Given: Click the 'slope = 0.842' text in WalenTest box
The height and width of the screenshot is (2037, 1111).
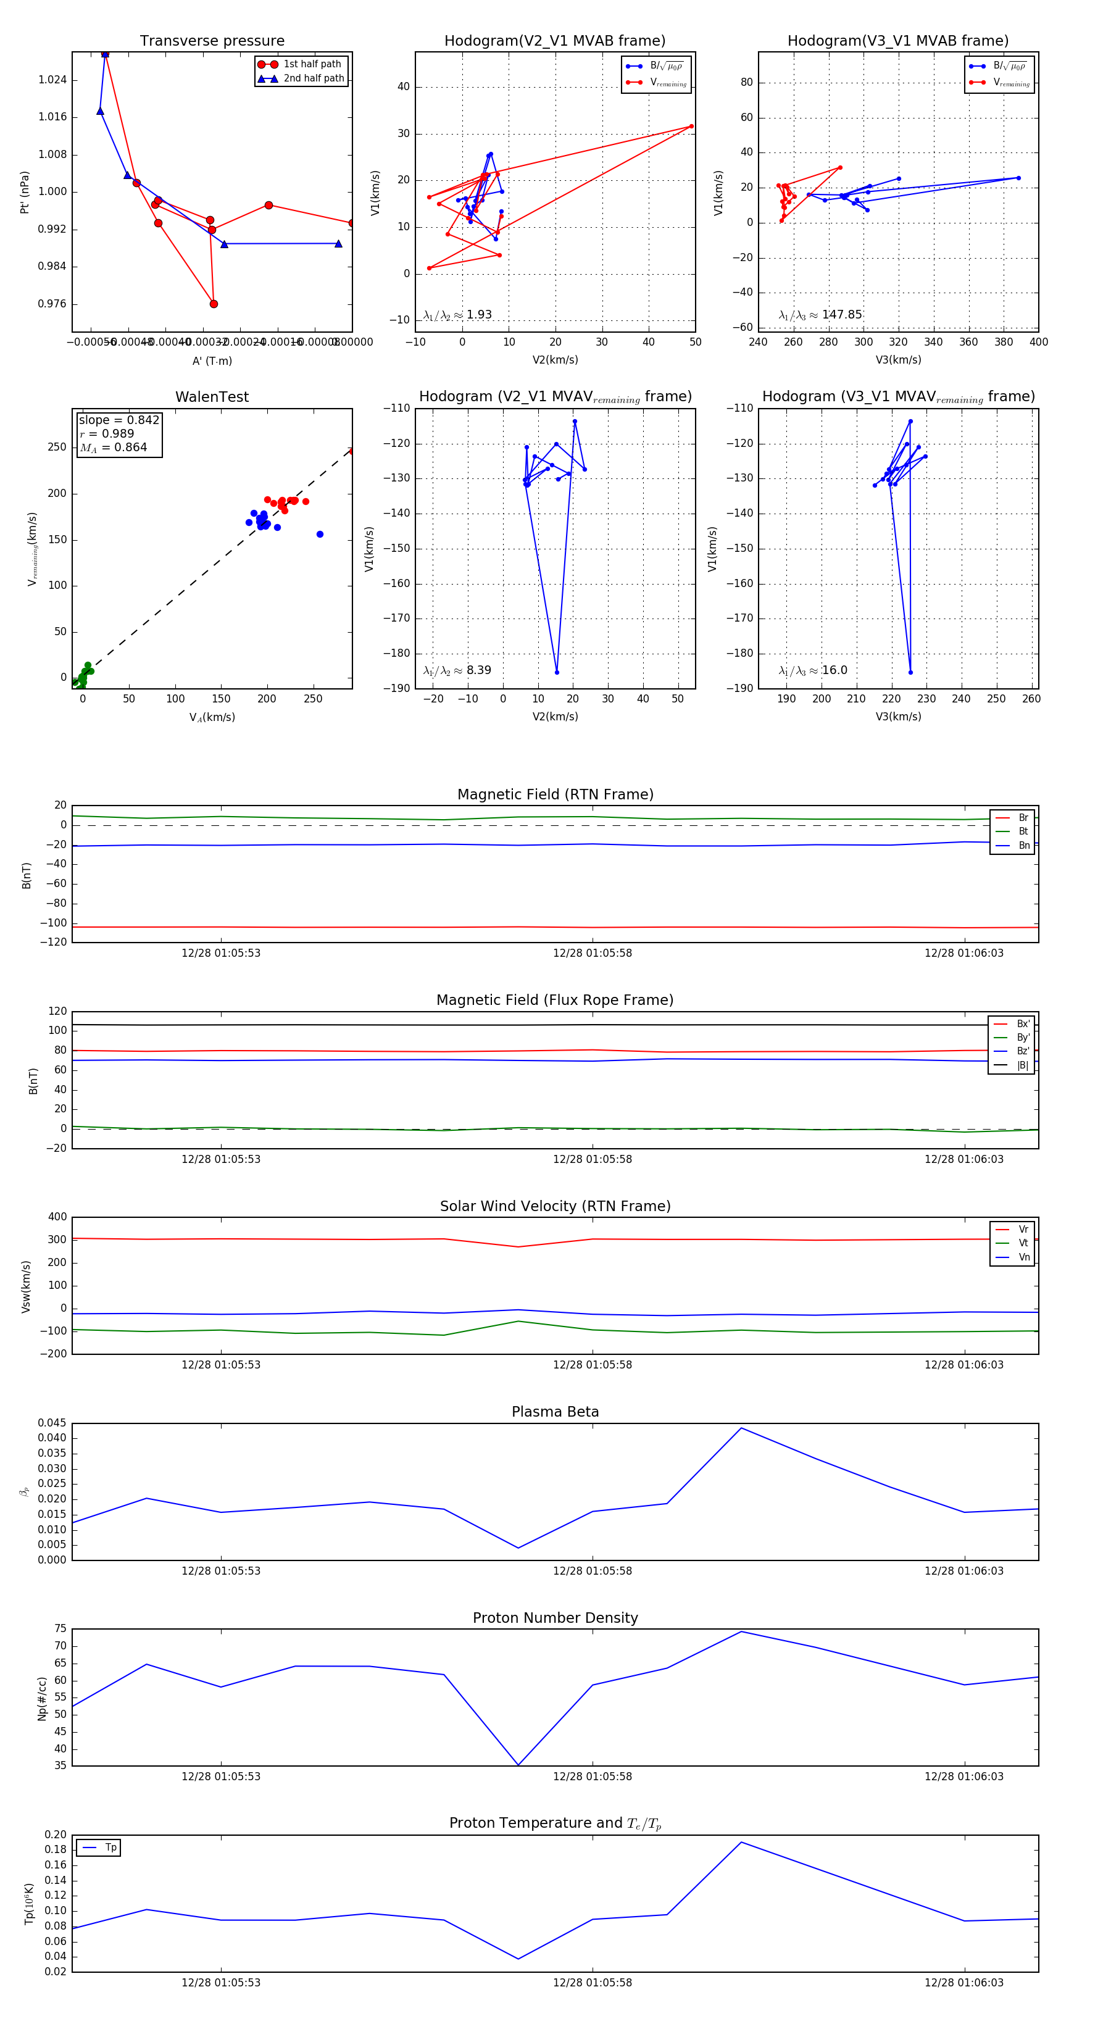Looking at the screenshot, I should pyautogui.click(x=119, y=420).
